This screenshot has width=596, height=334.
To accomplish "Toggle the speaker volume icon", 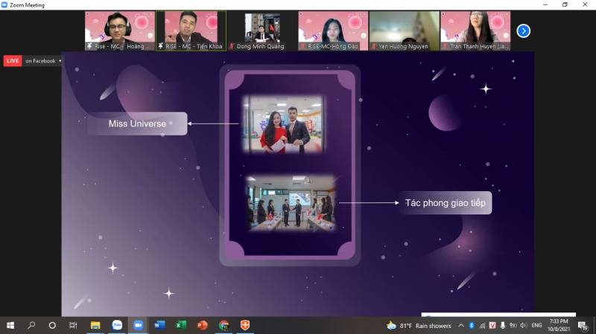I will 523,325.
